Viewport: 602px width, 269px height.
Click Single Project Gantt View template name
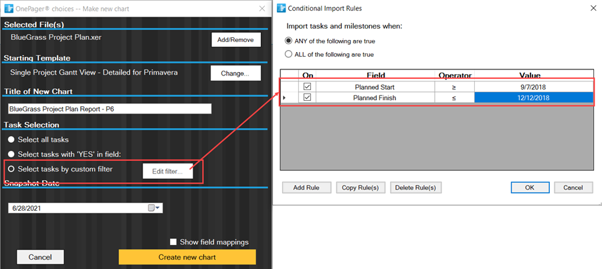pyautogui.click(x=94, y=72)
